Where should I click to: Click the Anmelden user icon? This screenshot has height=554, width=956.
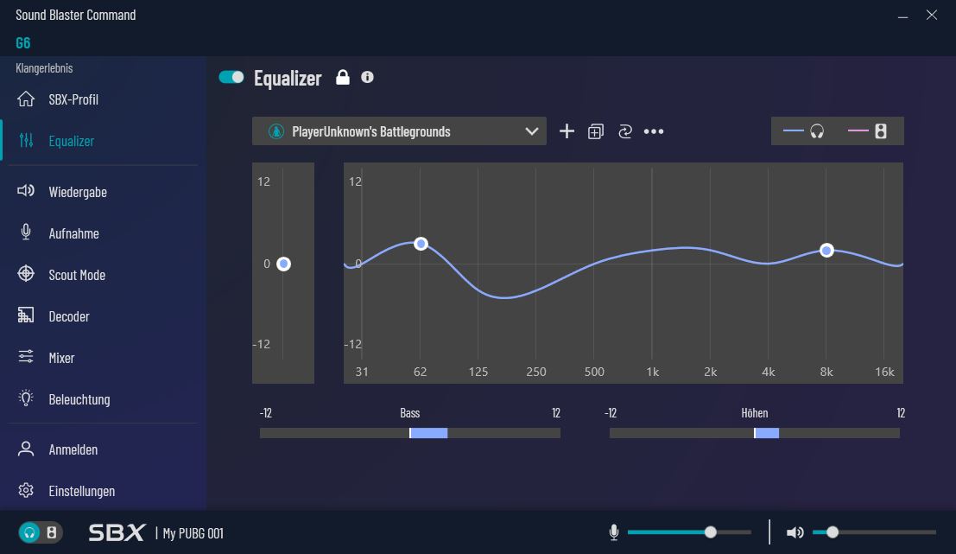coord(26,449)
